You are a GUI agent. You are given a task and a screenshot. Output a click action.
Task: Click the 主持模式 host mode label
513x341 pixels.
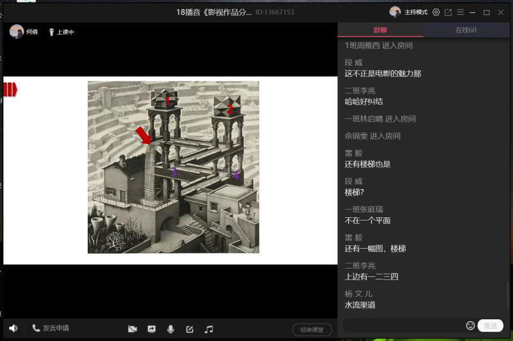416,12
